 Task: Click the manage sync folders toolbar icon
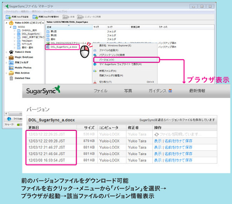[x=35, y=17]
